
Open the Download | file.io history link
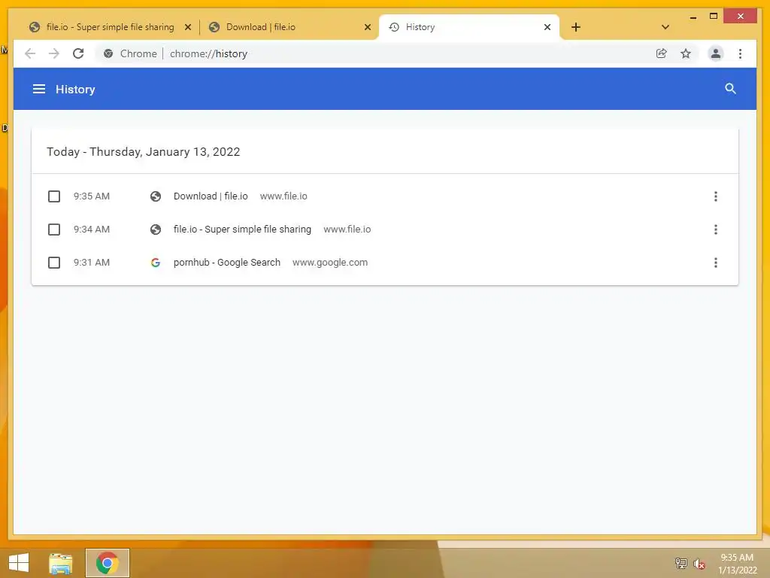click(x=211, y=196)
